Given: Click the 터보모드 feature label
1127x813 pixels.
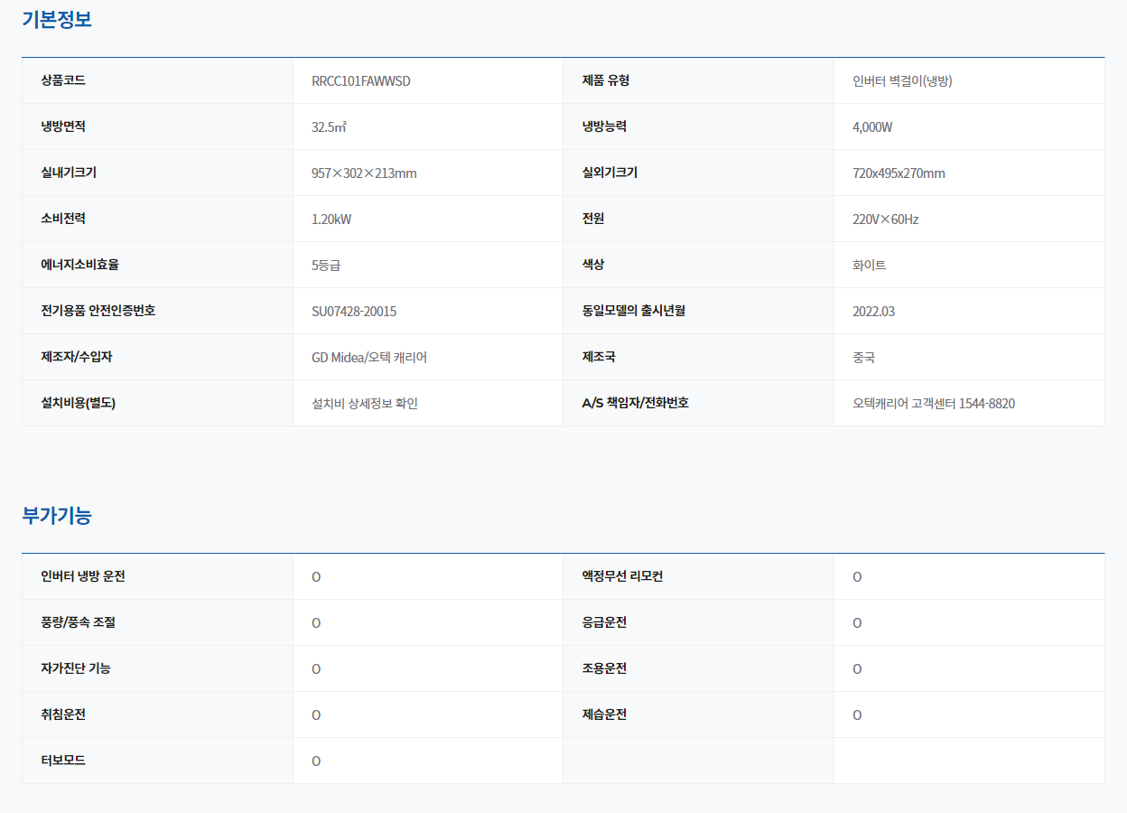Looking at the screenshot, I should 63,761.
